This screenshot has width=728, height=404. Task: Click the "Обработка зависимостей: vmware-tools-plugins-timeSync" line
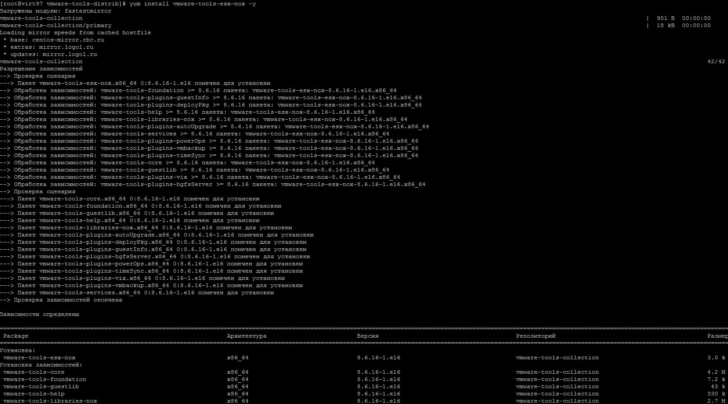coord(209,155)
